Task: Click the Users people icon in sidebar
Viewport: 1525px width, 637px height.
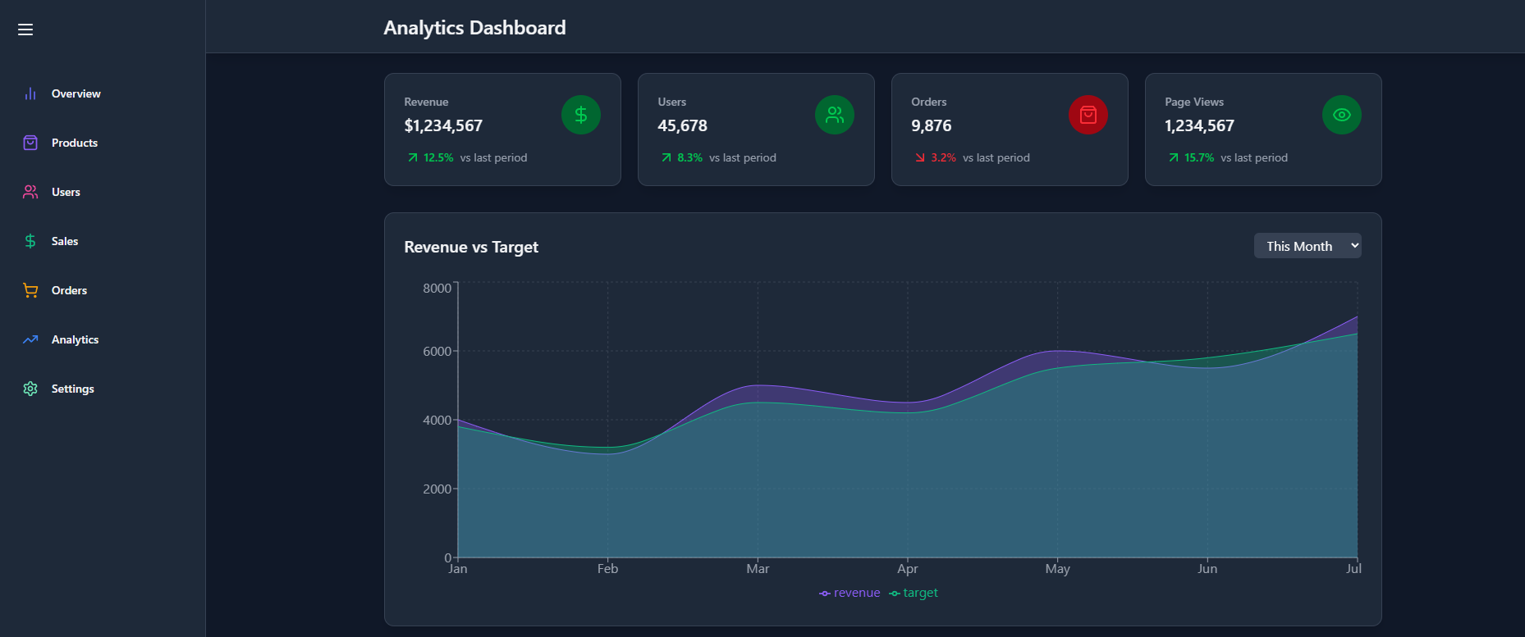Action: coord(30,192)
